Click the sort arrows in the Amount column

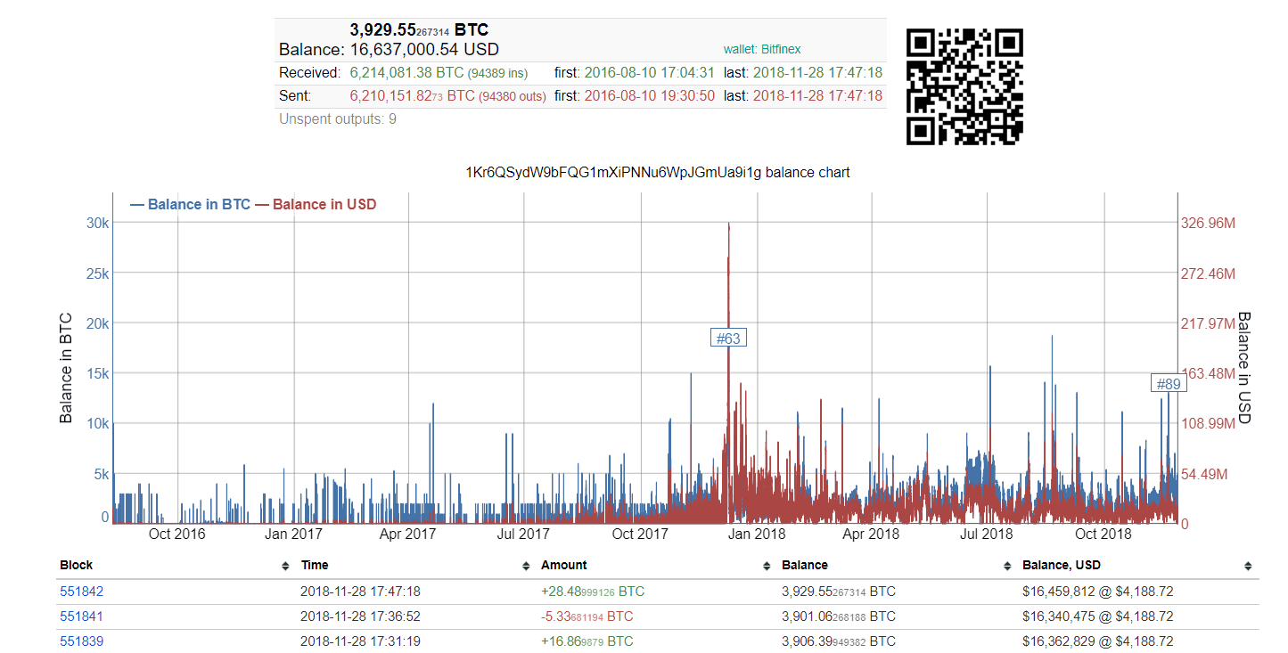point(767,566)
